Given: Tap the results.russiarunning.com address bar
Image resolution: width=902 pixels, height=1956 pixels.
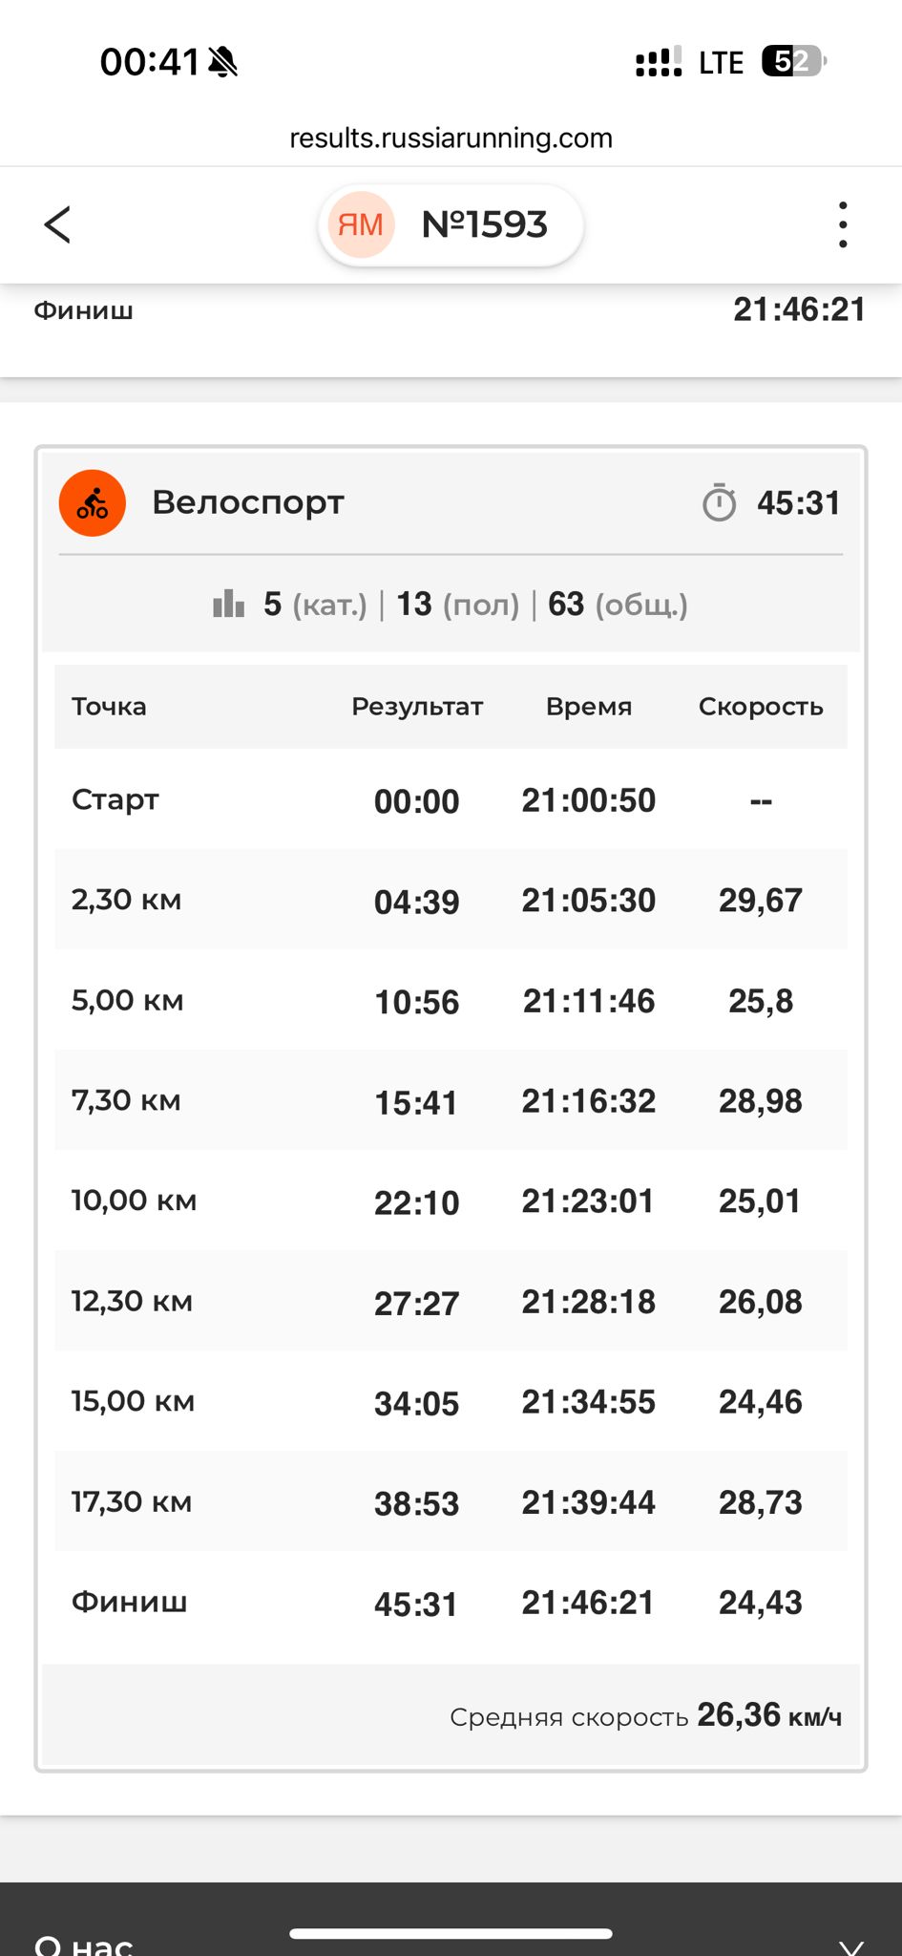Looking at the screenshot, I should (451, 138).
